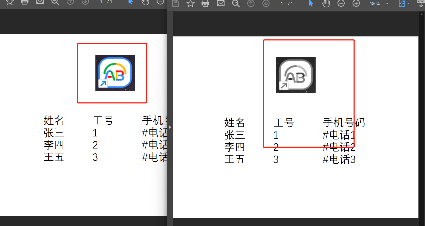The width and height of the screenshot is (425, 226).
Task: Email the current PDF via envelope icon
Action: (x=221, y=4)
